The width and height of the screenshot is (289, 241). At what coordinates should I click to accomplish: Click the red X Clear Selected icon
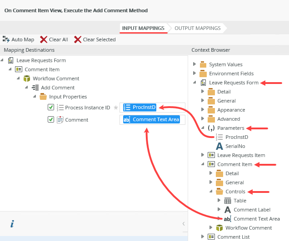coord(78,39)
